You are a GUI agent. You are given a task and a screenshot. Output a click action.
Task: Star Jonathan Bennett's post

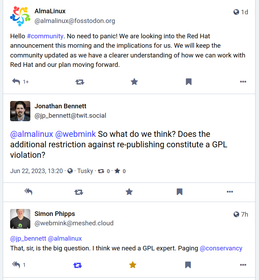(x=129, y=192)
